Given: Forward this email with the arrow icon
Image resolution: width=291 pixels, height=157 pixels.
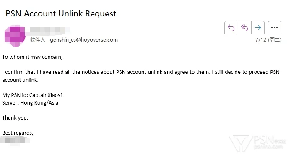Looking at the screenshot, I should click(x=258, y=28).
